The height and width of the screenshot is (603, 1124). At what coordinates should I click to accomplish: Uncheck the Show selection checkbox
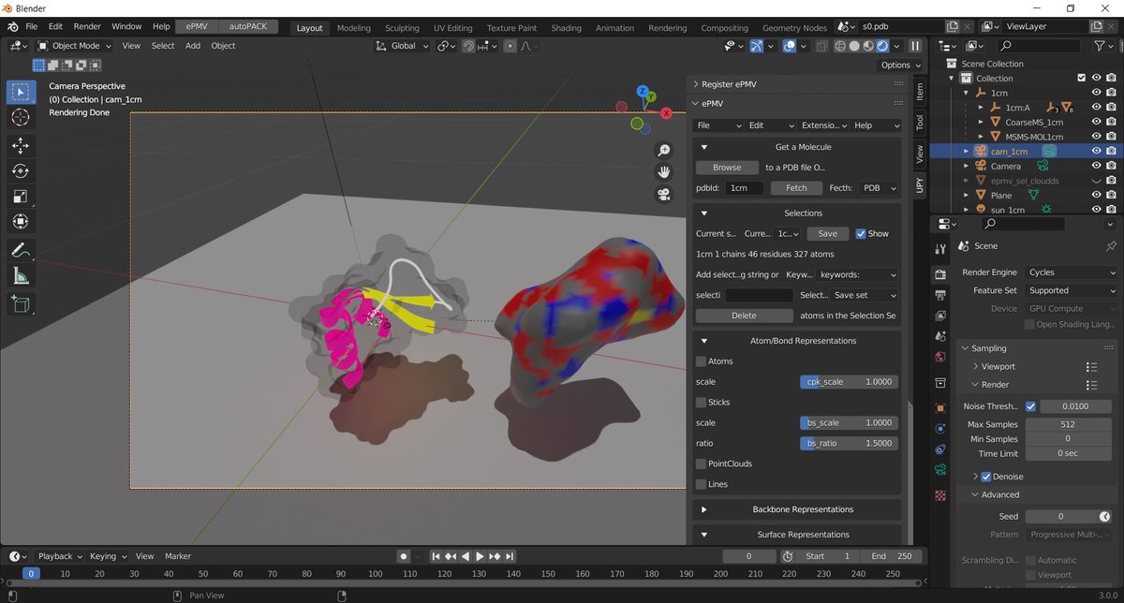861,234
